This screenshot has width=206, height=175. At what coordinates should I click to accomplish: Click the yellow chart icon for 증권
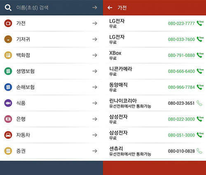8,151
